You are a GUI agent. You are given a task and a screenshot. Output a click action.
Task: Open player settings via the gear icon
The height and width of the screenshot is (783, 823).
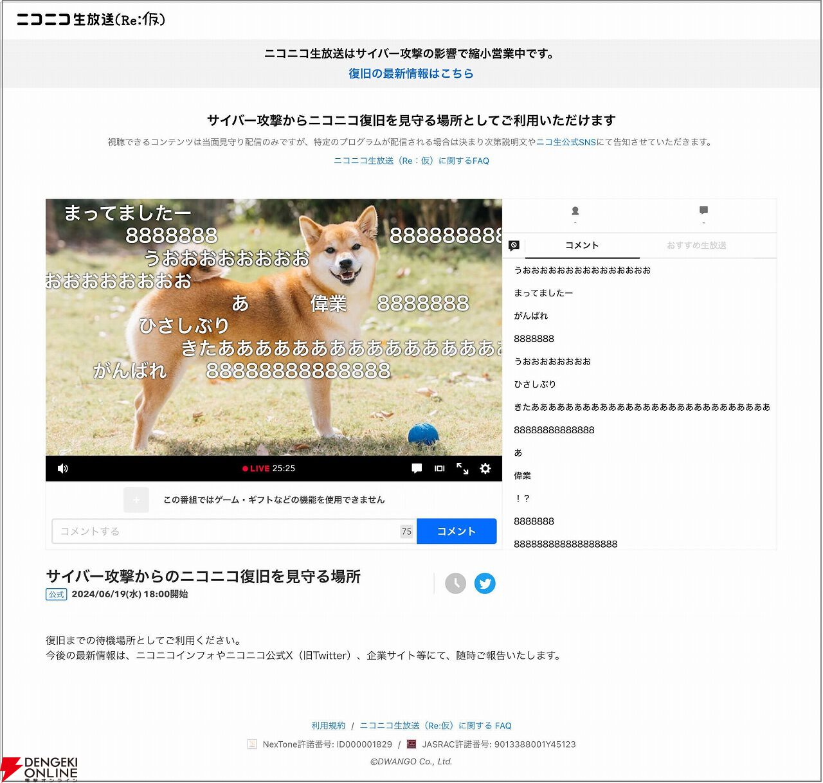coord(485,469)
